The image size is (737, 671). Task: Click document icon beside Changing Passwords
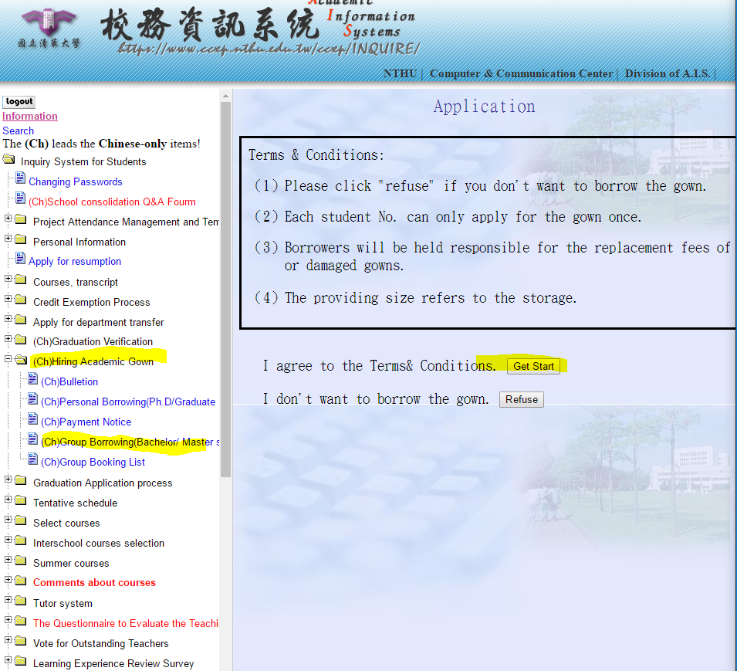pyautogui.click(x=20, y=179)
